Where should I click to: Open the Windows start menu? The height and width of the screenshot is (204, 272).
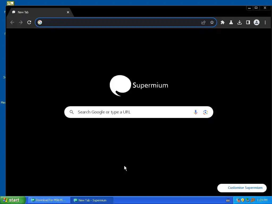12,200
